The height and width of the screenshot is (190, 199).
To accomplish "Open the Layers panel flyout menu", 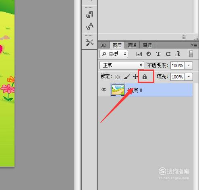I will (x=194, y=45).
